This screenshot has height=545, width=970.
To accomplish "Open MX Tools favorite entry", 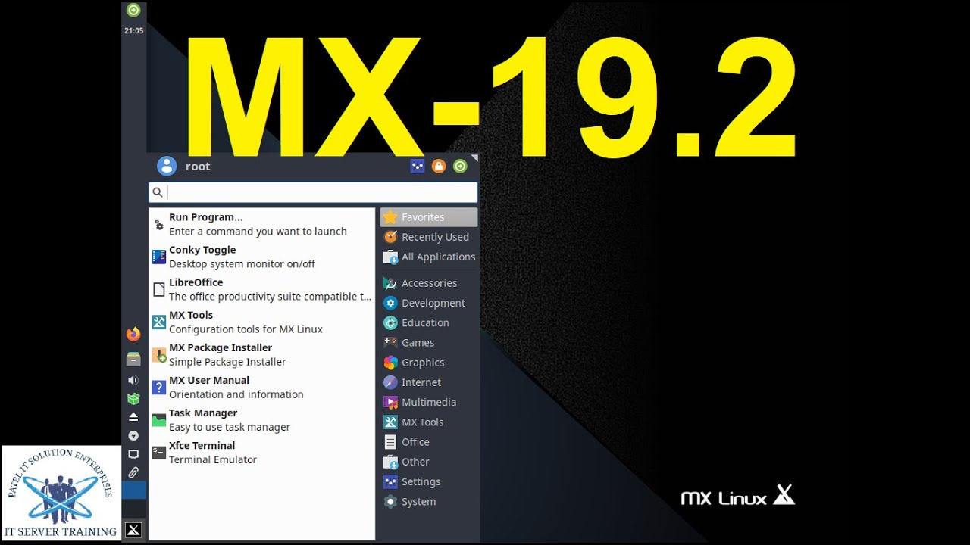I will click(x=261, y=322).
